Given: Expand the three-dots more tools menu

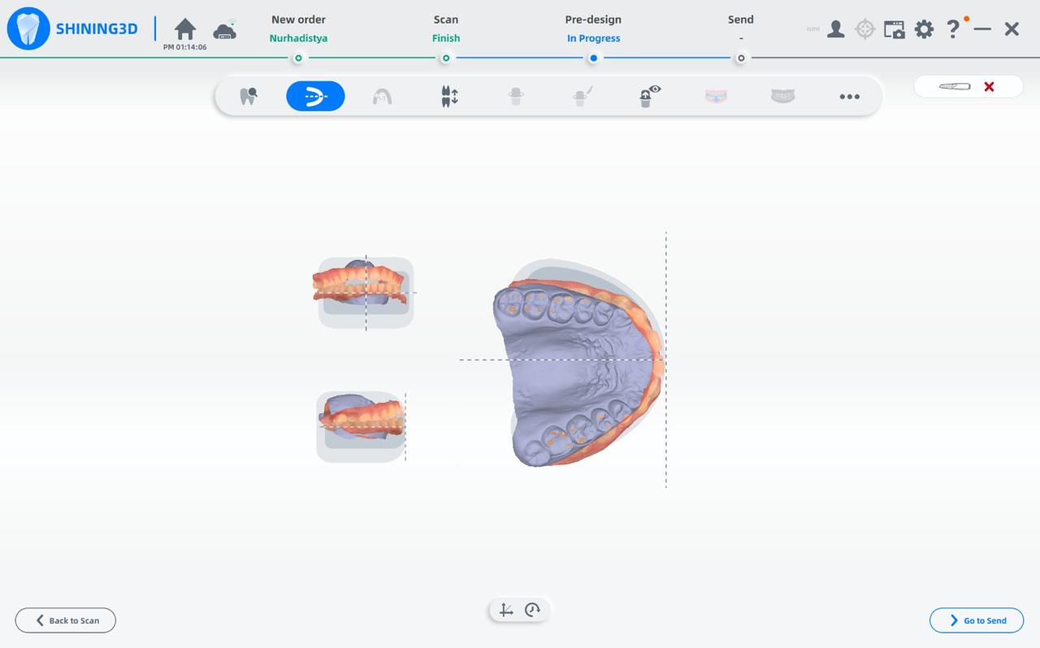Looking at the screenshot, I should tap(849, 97).
